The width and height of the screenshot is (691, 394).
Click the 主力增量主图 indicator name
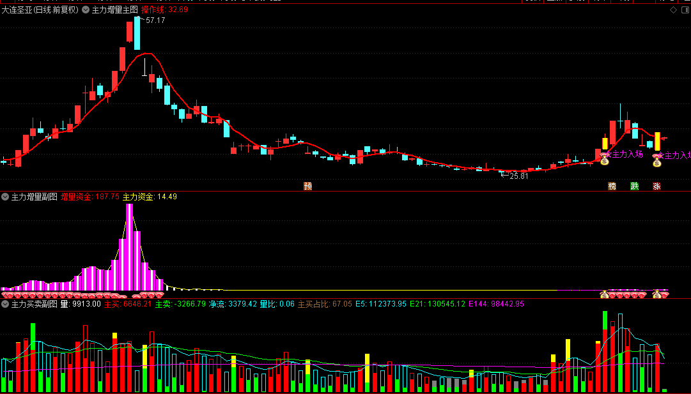pyautogui.click(x=114, y=10)
